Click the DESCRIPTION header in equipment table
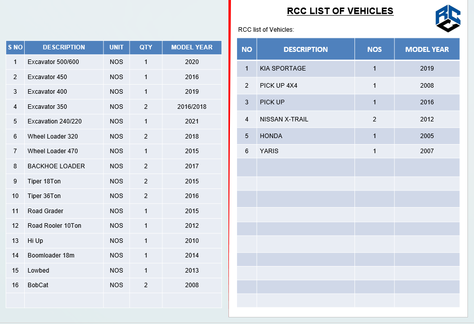The width and height of the screenshot is (474, 324). click(64, 47)
